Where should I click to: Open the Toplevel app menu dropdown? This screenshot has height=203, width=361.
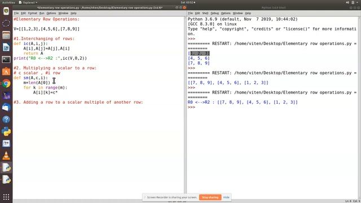click(28, 2)
